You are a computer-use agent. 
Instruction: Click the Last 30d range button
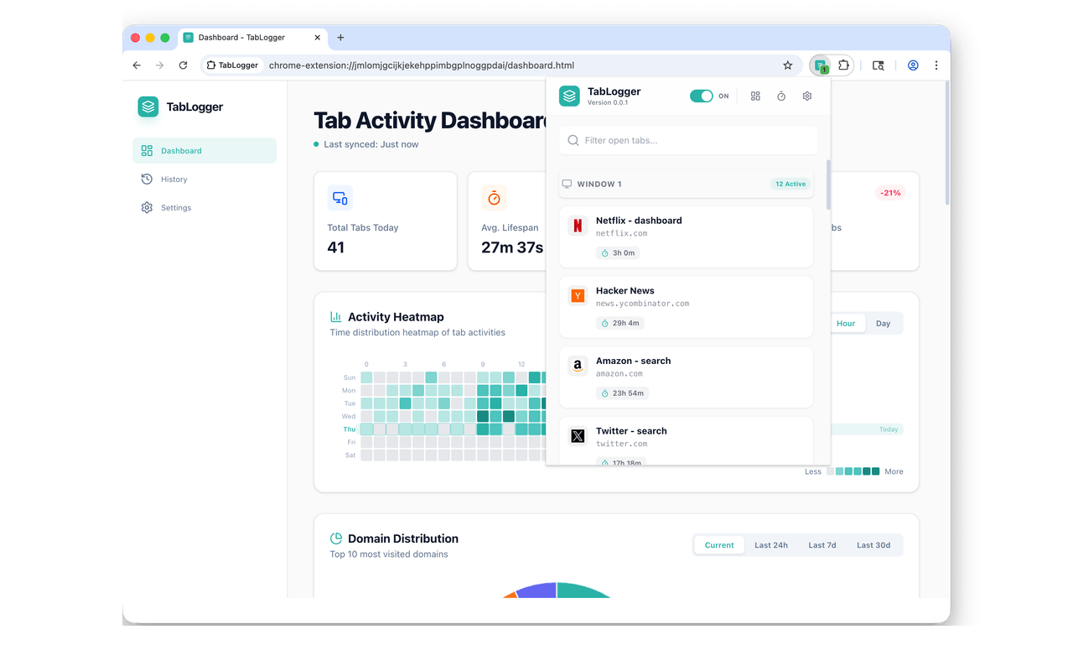[873, 545]
